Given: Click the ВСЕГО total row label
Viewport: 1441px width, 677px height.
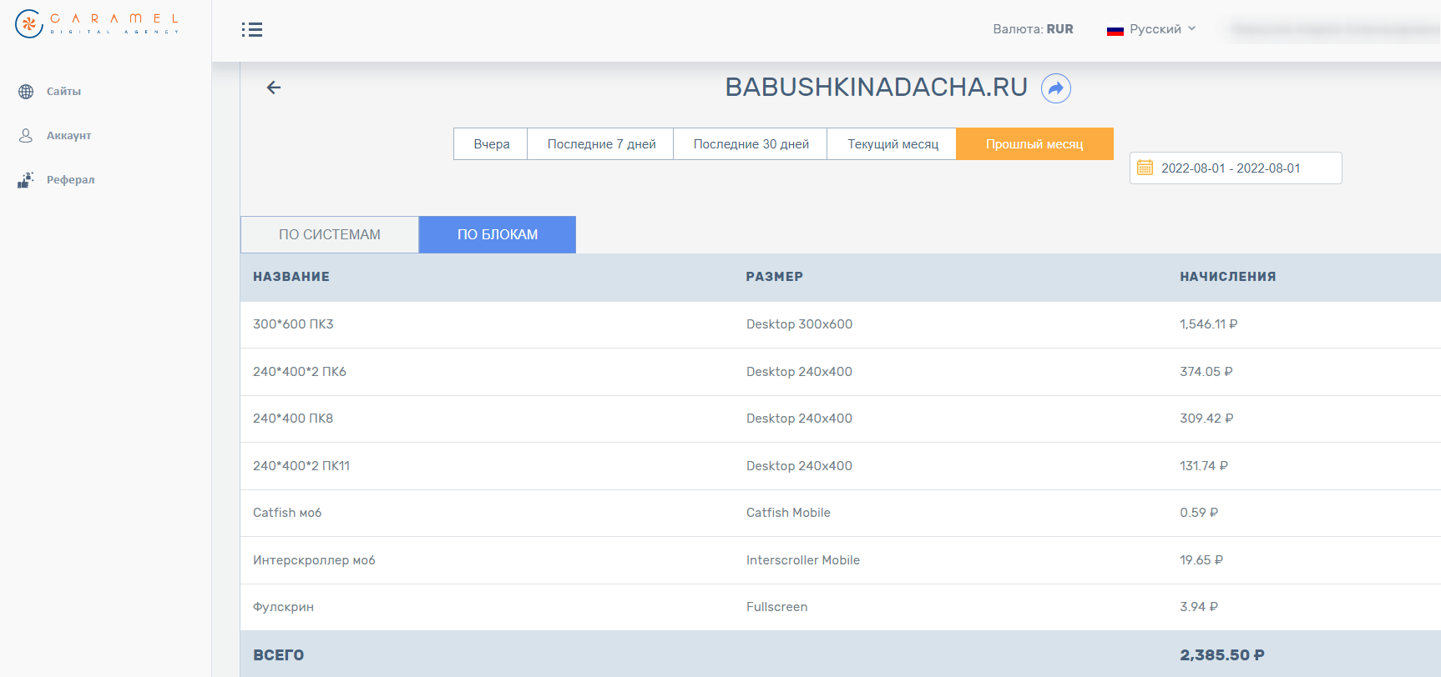Looking at the screenshot, I should tap(279, 655).
